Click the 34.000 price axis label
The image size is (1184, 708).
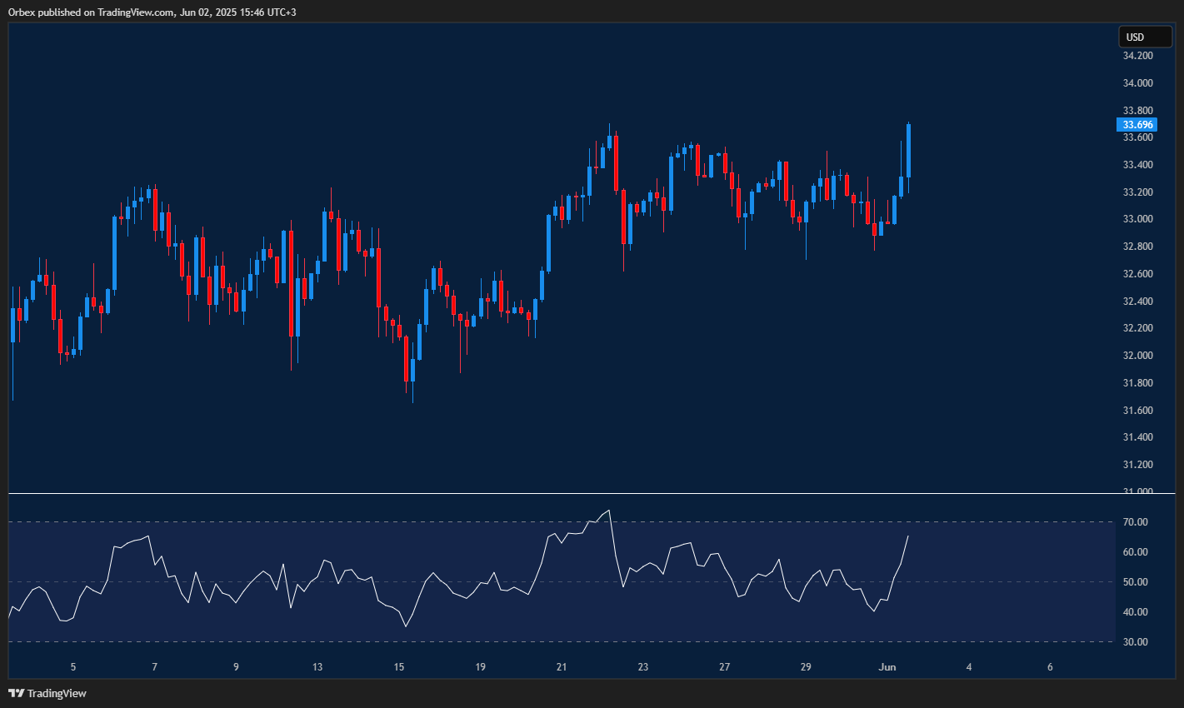click(x=1137, y=83)
